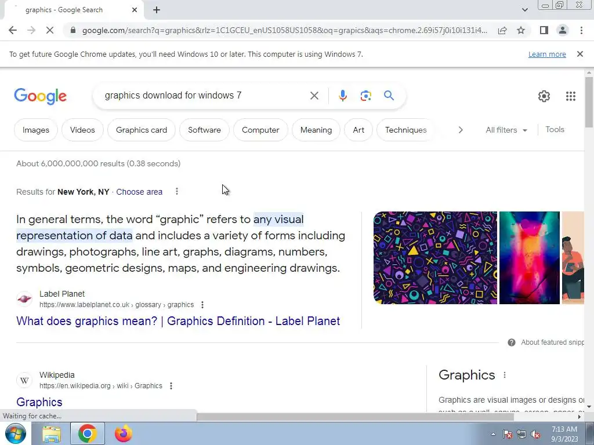Filter results by Images
This screenshot has height=445, width=594.
click(35, 130)
